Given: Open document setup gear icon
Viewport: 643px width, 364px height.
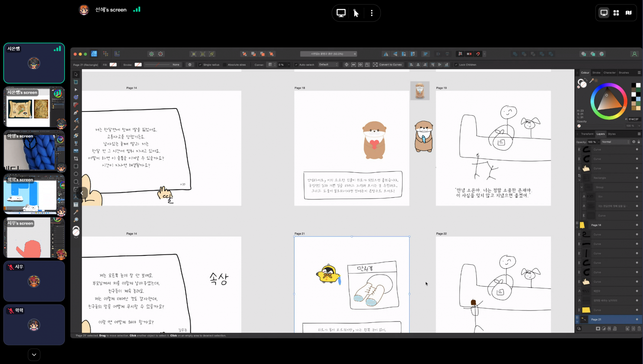Looking at the screenshot, I should [151, 54].
